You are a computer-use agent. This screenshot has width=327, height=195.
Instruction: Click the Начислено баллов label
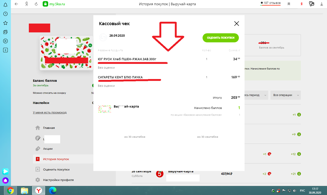click(x=208, y=108)
